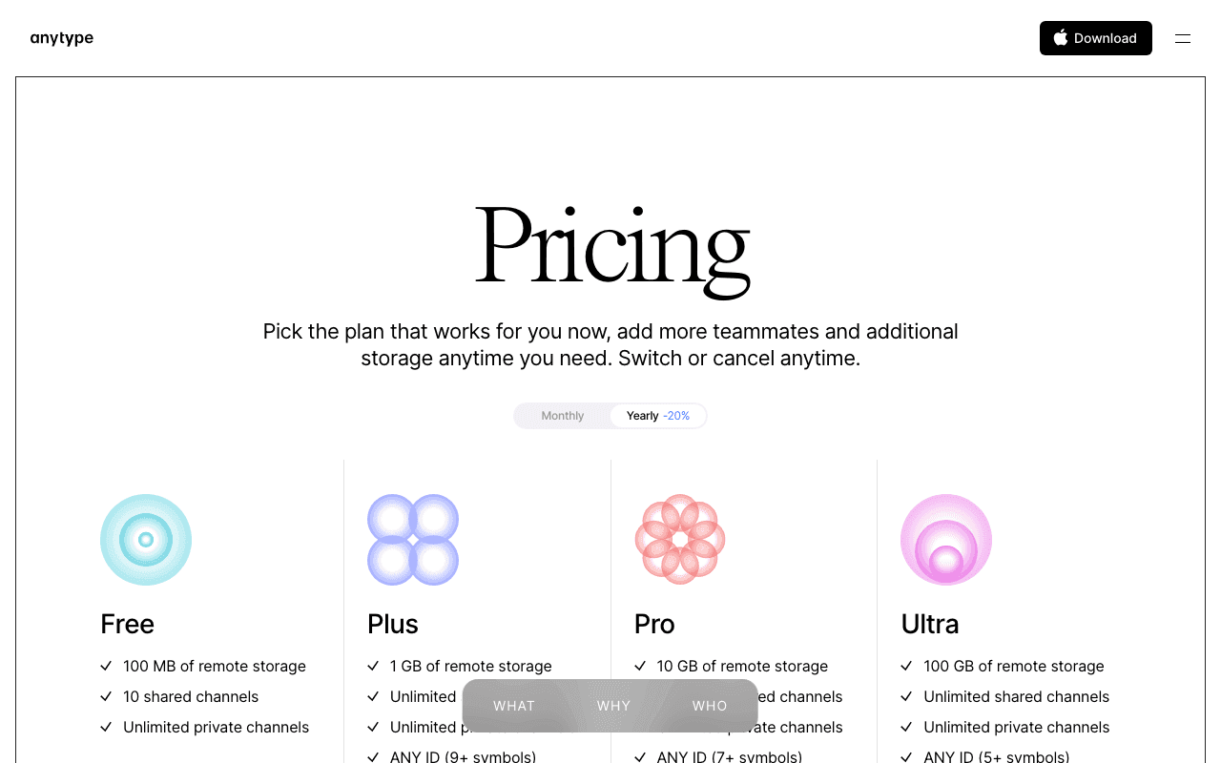Select the Ultra plan heading
The width and height of the screenshot is (1221, 763).
(930, 624)
